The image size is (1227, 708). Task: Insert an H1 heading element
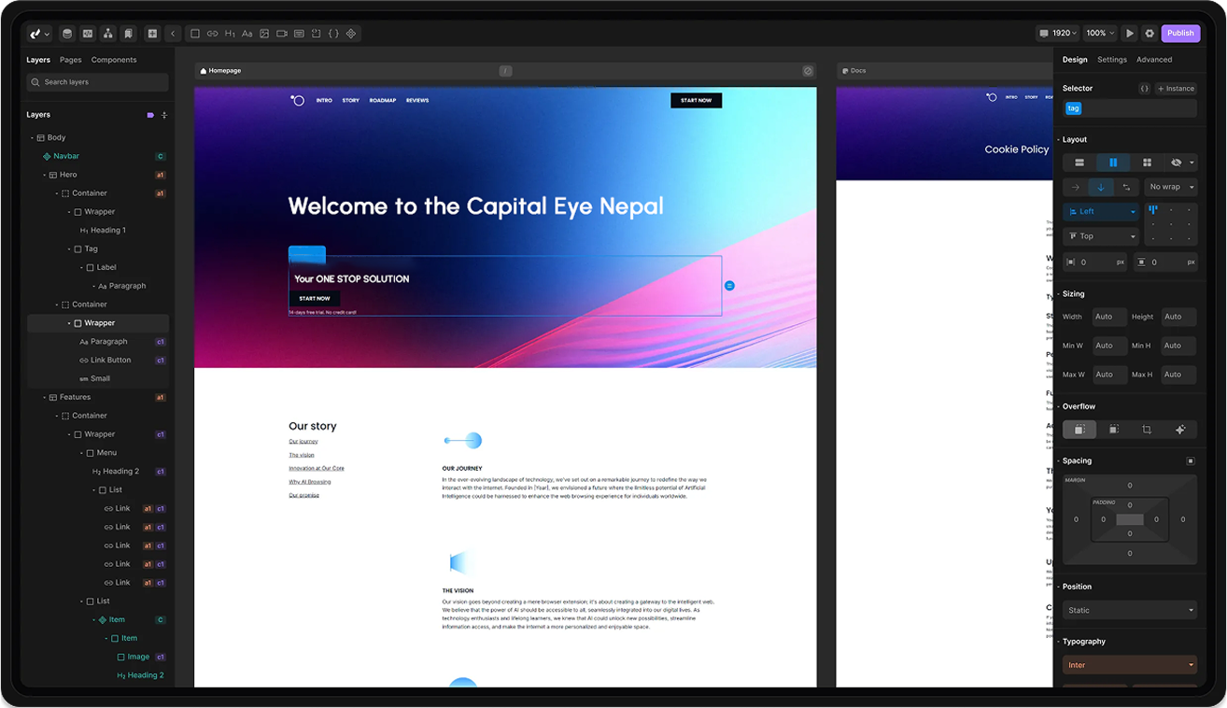tap(230, 34)
